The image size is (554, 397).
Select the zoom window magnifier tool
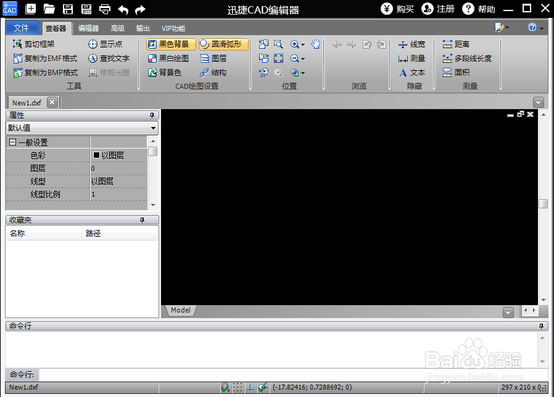pos(278,44)
